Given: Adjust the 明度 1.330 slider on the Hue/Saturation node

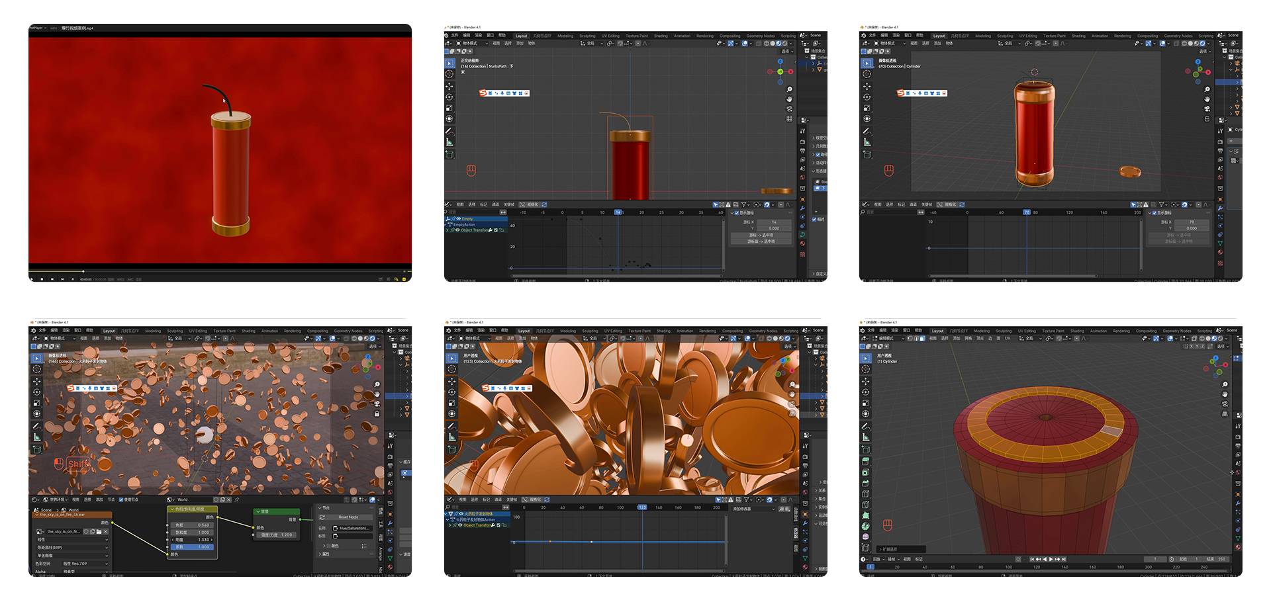Looking at the screenshot, I should (193, 540).
